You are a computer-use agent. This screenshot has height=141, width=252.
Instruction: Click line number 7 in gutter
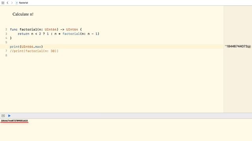click(6, 51)
